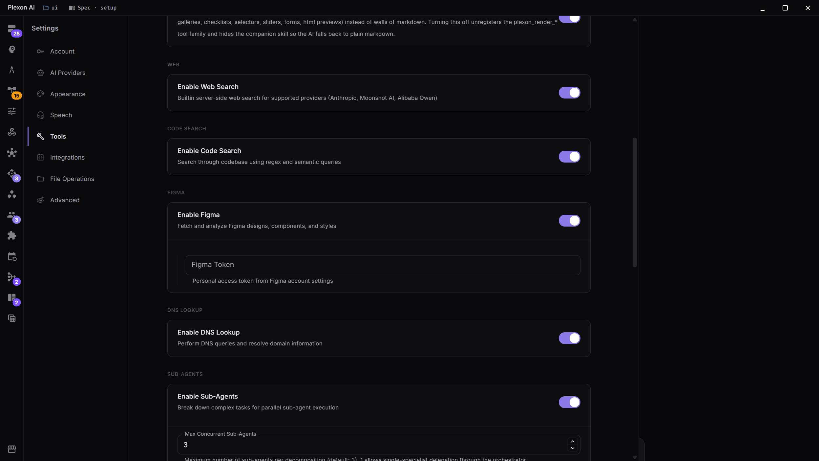Viewport: 819px width, 461px height.
Task: Open the calendar schedule icon
Action: point(12,256)
